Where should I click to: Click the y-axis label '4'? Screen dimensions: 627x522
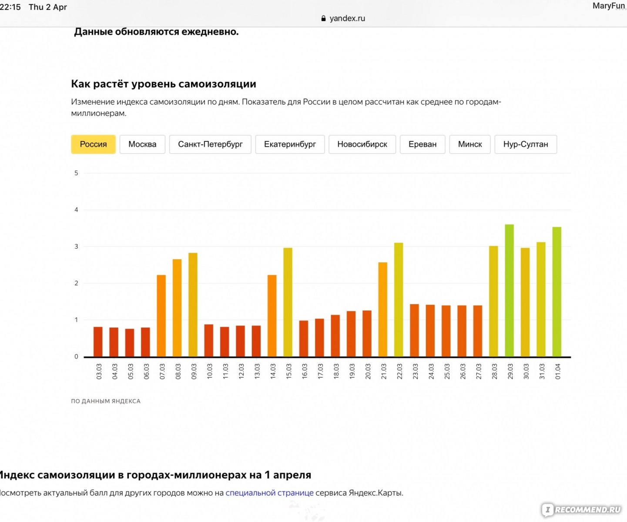coord(76,210)
